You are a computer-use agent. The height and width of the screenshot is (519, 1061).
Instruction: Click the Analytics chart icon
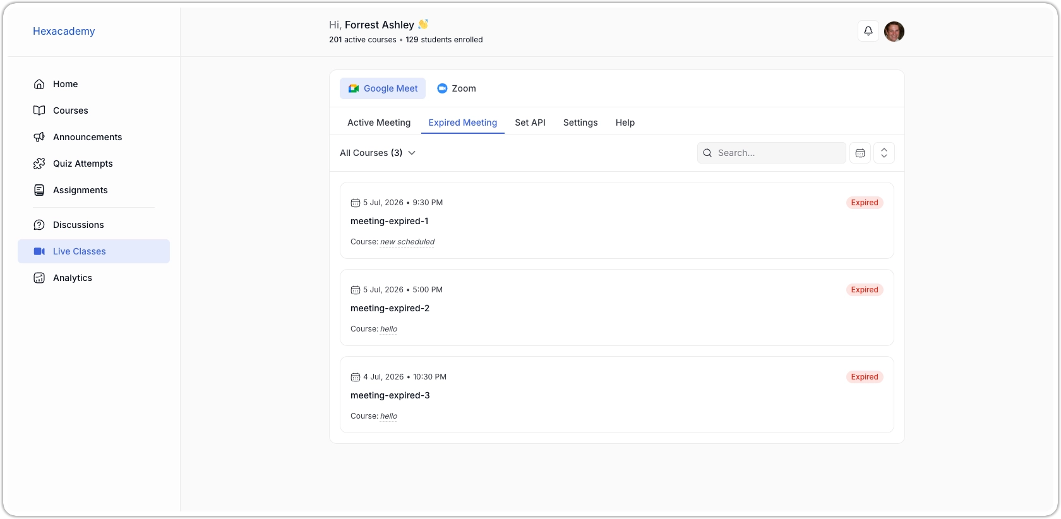[x=39, y=278]
